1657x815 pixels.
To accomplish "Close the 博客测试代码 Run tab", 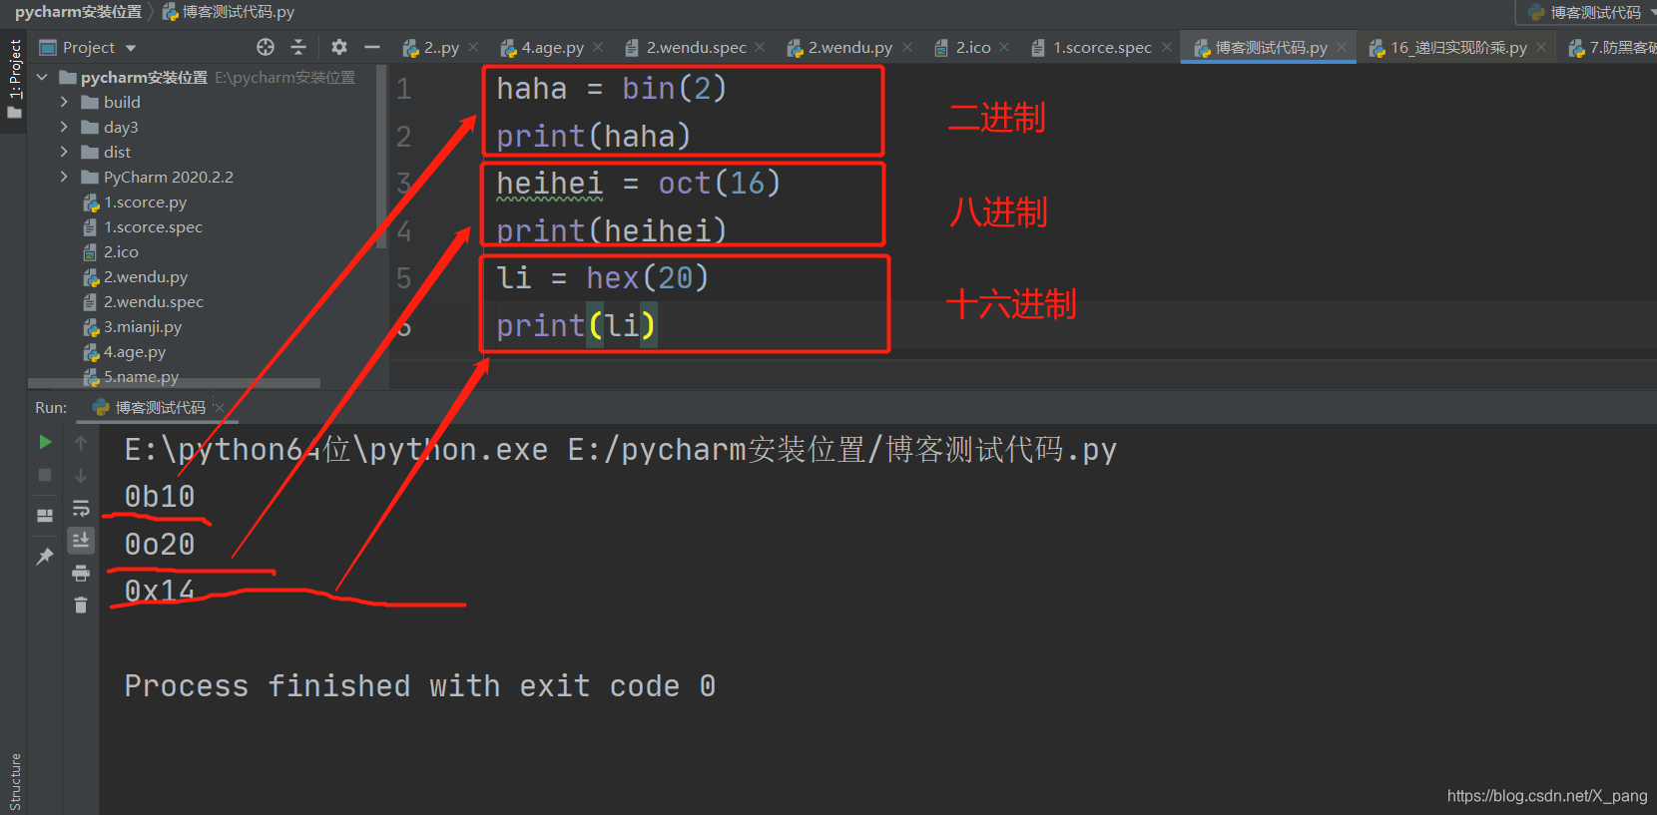I will [220, 407].
